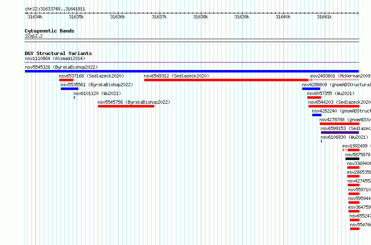Select the red nsv5545758 ByrskaBishop2022 bar

(x=126, y=106)
